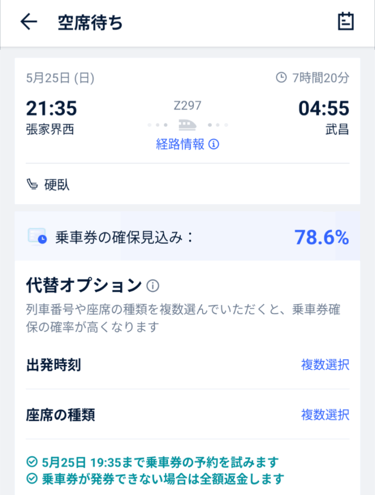Tap the seat icon next to 硬臥
This screenshot has width=375, height=495.
tap(32, 184)
